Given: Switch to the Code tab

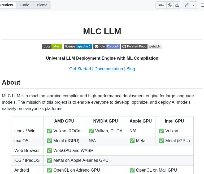Looking at the screenshot, I should [25, 5].
